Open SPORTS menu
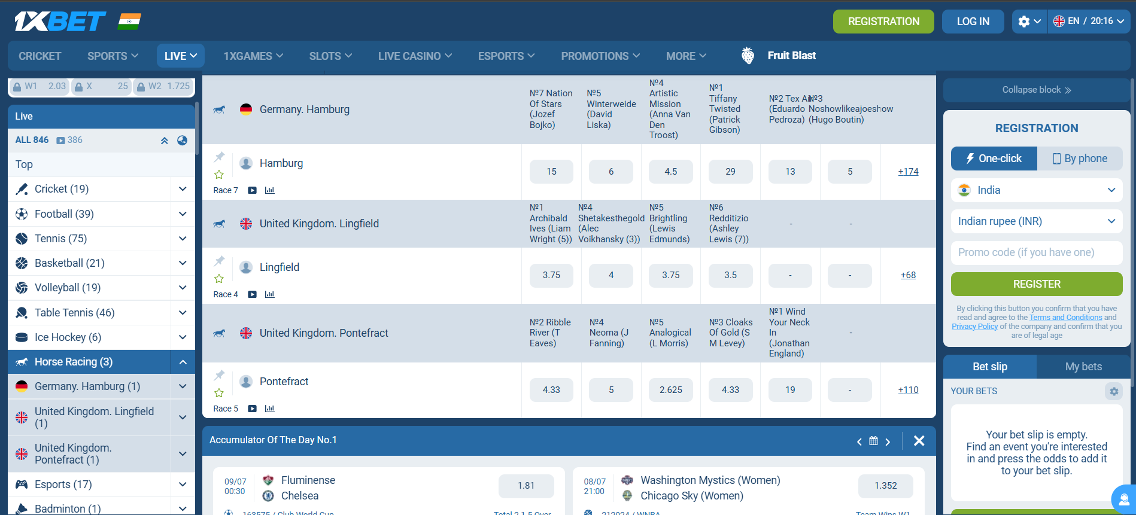This screenshot has height=515, width=1136. pos(113,56)
